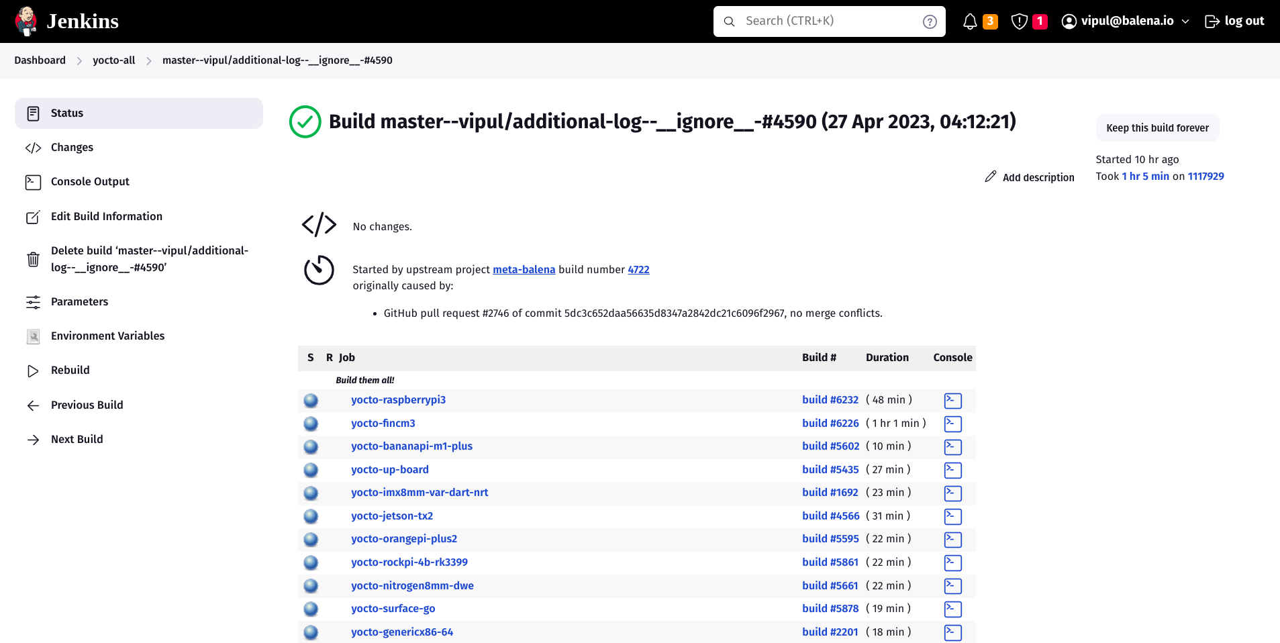
Task: Open build #2201 link
Action: point(830,632)
